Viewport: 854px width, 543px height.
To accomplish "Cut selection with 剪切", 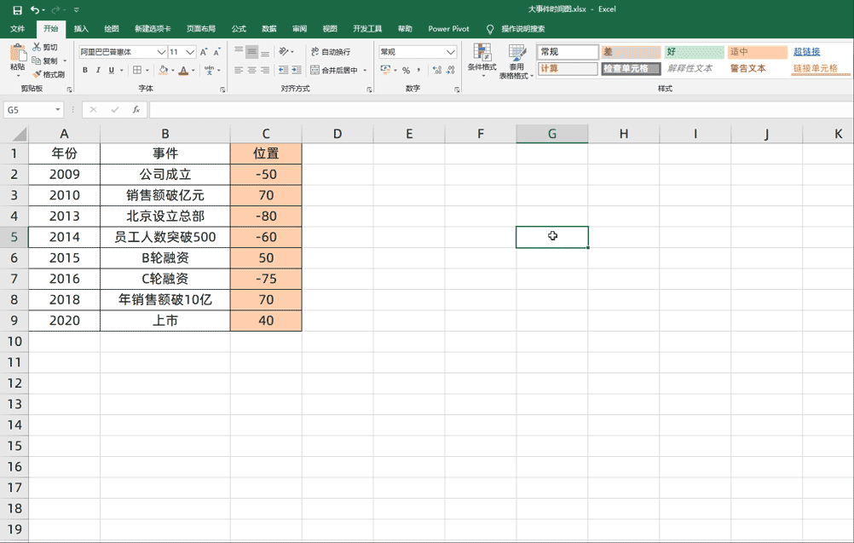I will point(44,48).
